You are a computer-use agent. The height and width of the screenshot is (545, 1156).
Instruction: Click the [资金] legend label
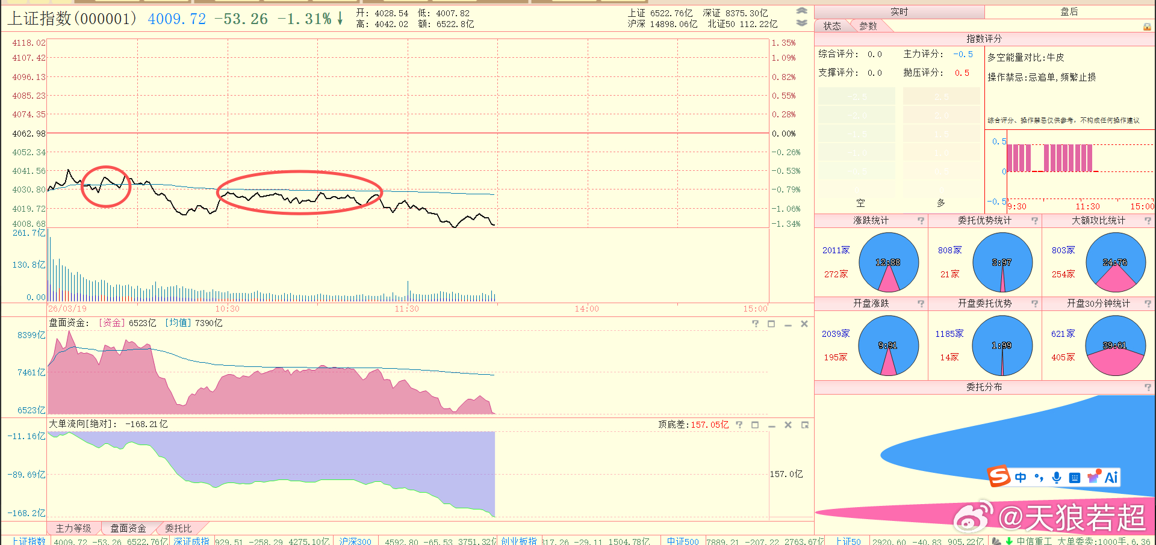click(112, 323)
